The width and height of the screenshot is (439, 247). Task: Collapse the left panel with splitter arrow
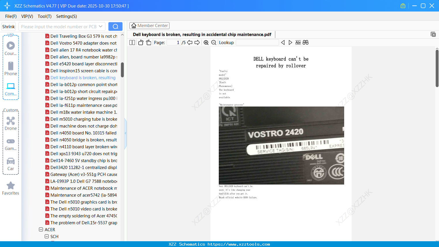coord(125,133)
